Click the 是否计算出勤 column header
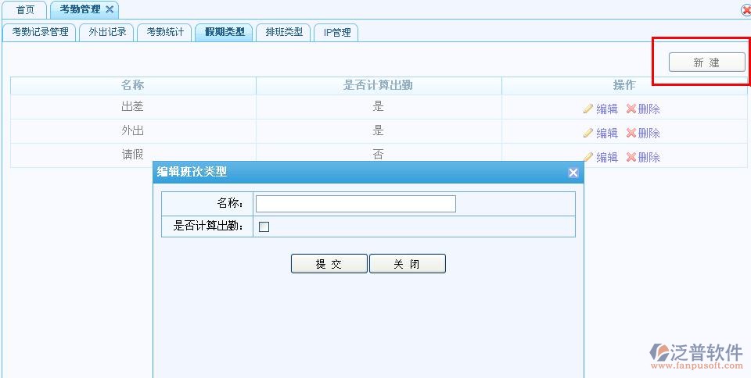Image resolution: width=751 pixels, height=378 pixels. (379, 86)
